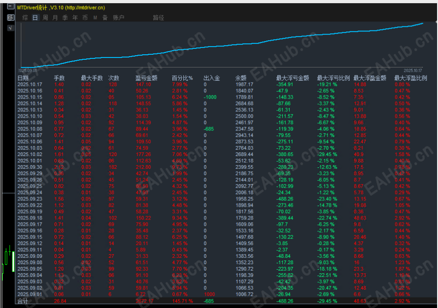Select the 2025.10.15 date cell
The width and height of the screenshot is (438, 308).
30,97
